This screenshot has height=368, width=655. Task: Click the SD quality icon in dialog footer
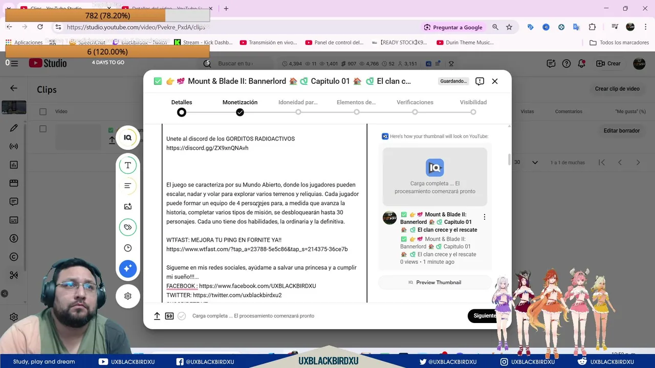pos(169,316)
